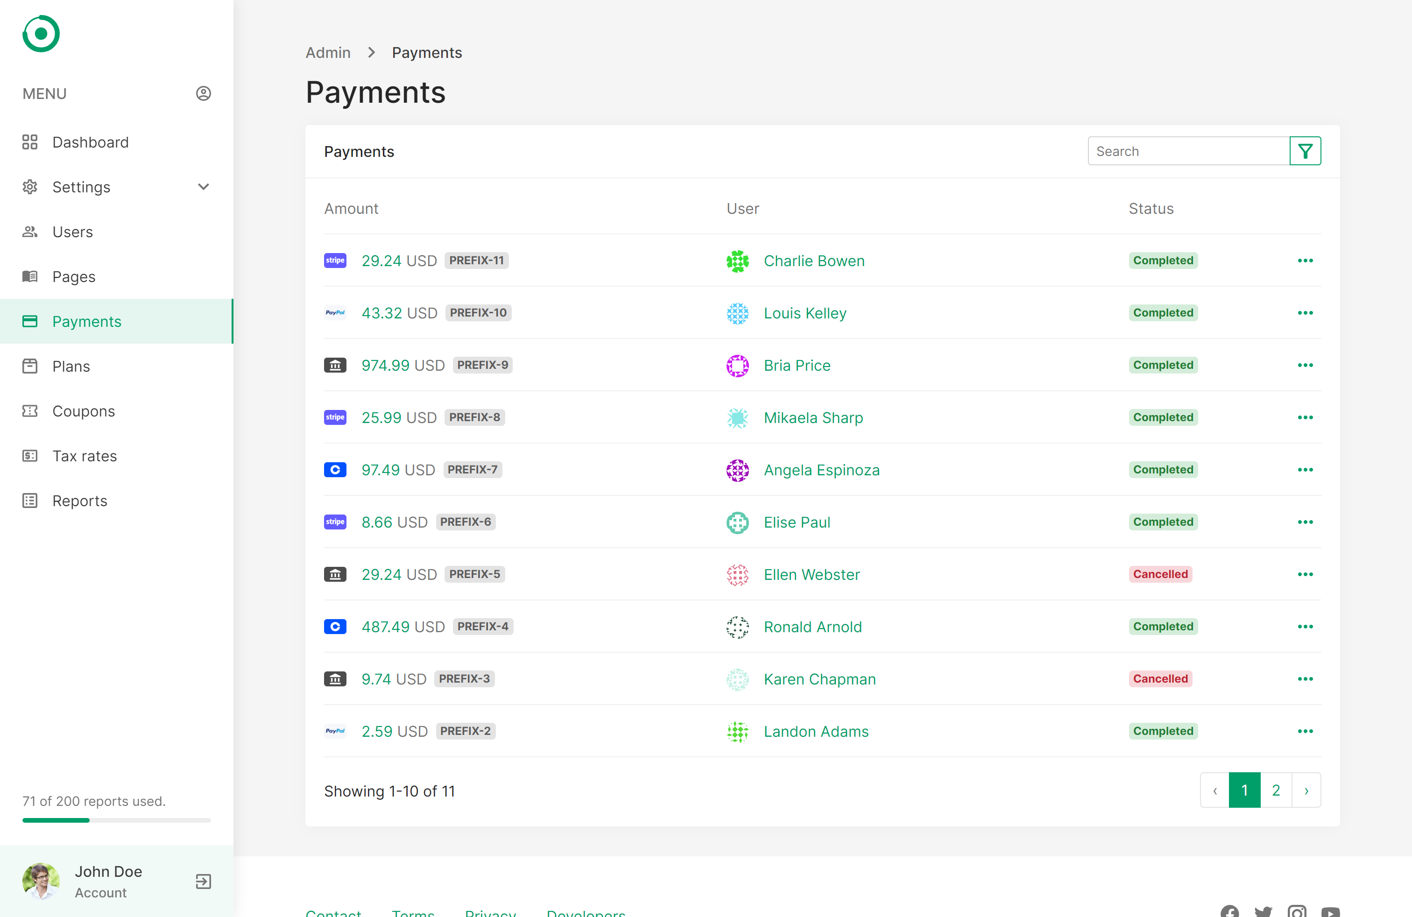Click the logout icon beside John Doe
1412x917 pixels.
tap(204, 881)
